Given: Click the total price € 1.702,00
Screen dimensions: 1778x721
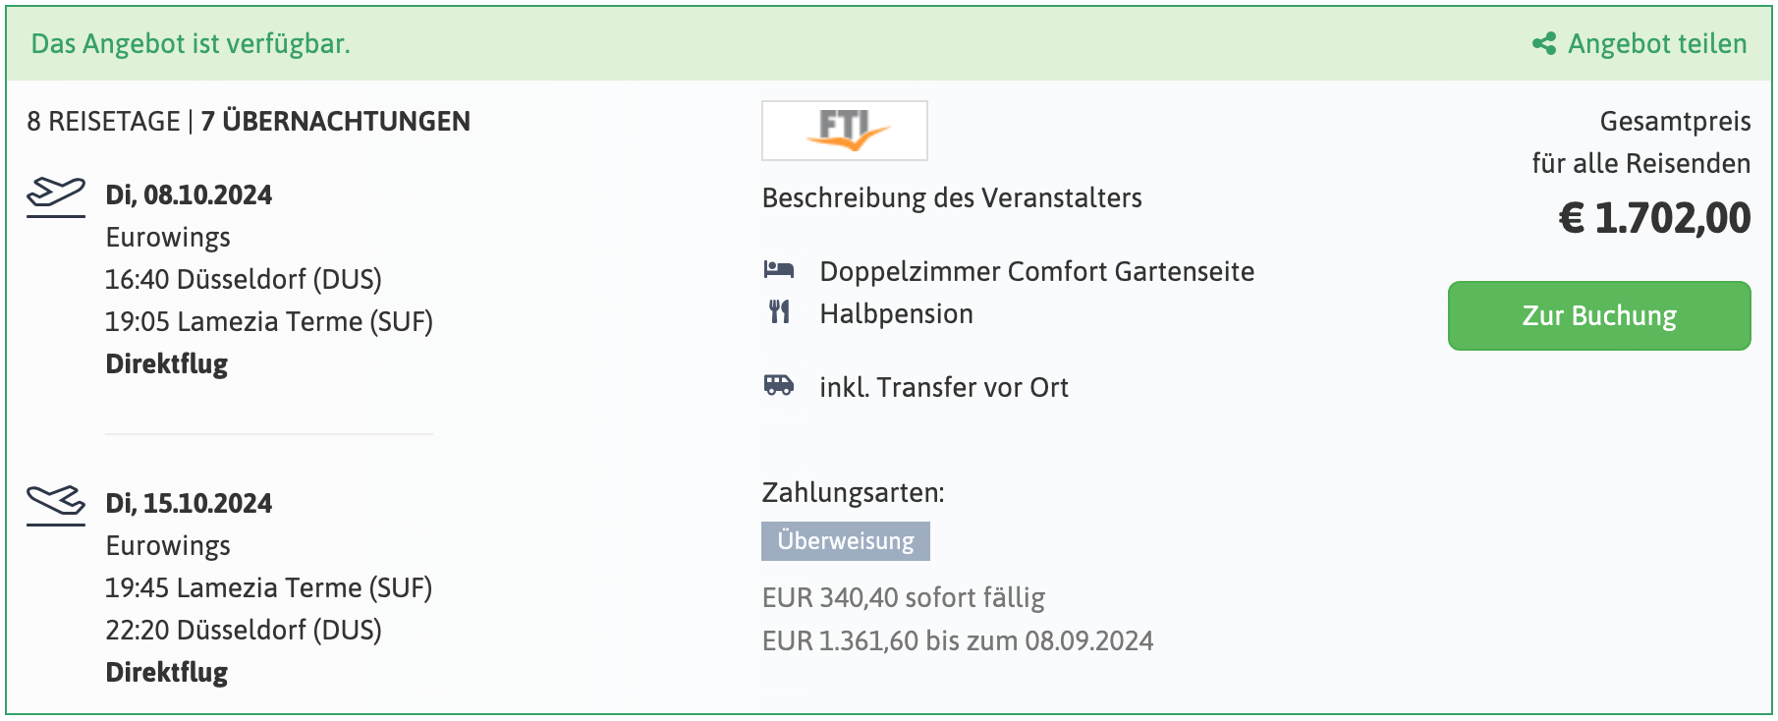Looking at the screenshot, I should (x=1654, y=217).
